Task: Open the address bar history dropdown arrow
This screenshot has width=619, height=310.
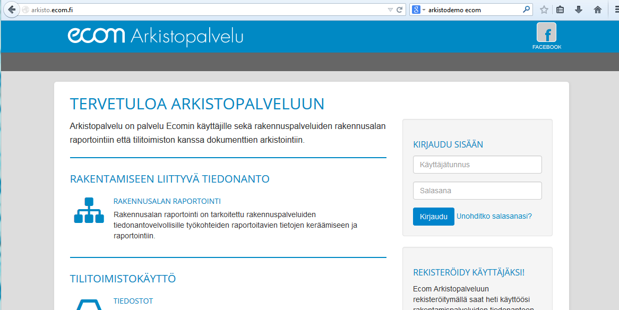Action: [390, 10]
